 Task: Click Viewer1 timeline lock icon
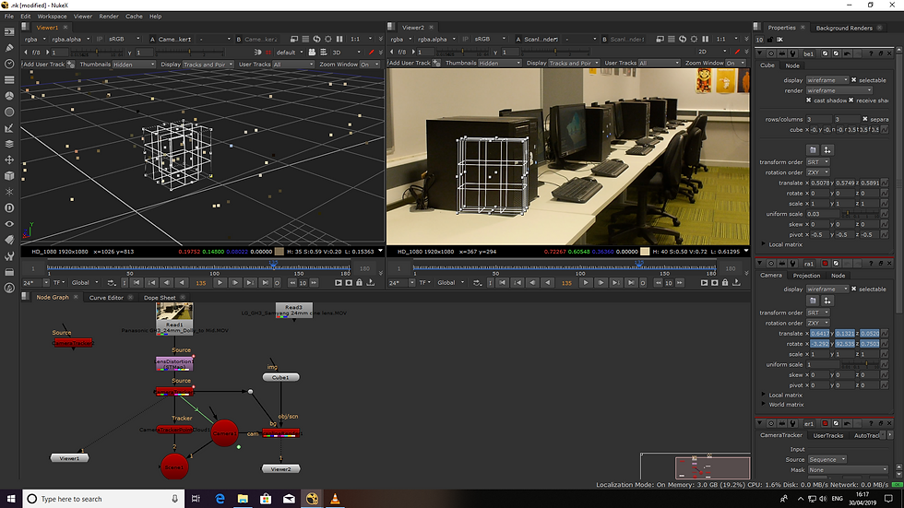coord(359,282)
